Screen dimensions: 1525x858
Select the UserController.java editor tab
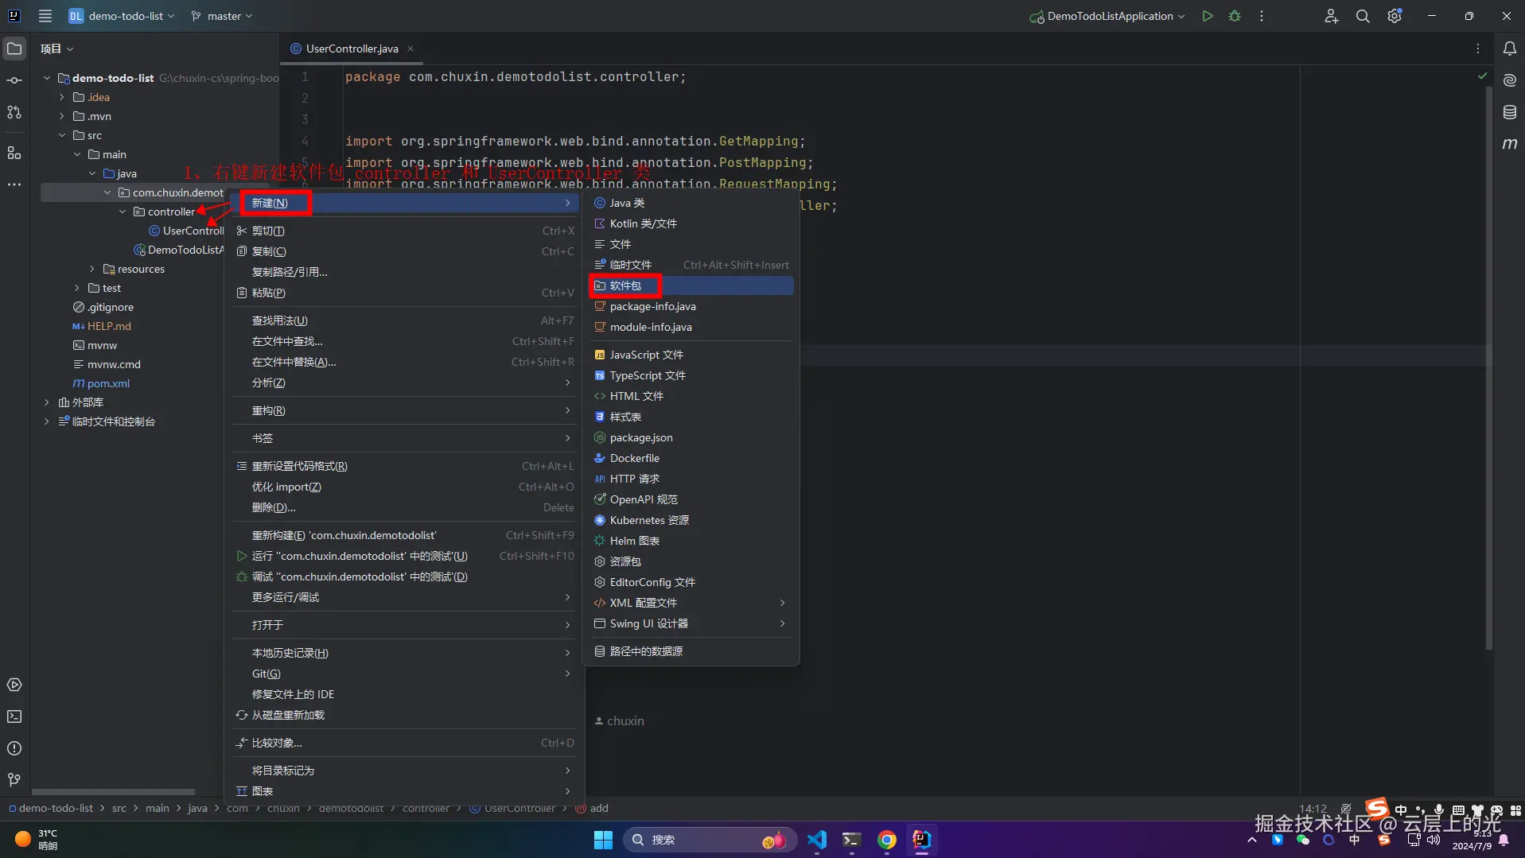352,49
